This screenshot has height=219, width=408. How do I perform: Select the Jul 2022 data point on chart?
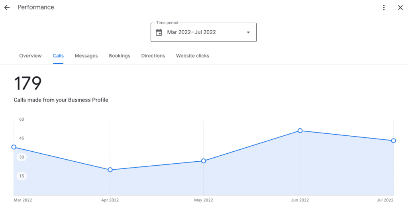pos(393,141)
